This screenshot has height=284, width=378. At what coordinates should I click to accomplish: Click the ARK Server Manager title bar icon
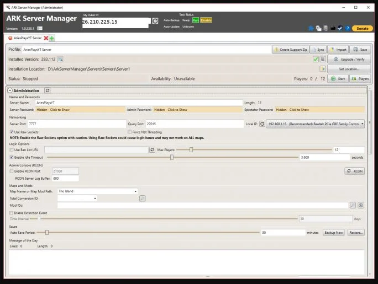click(8, 8)
